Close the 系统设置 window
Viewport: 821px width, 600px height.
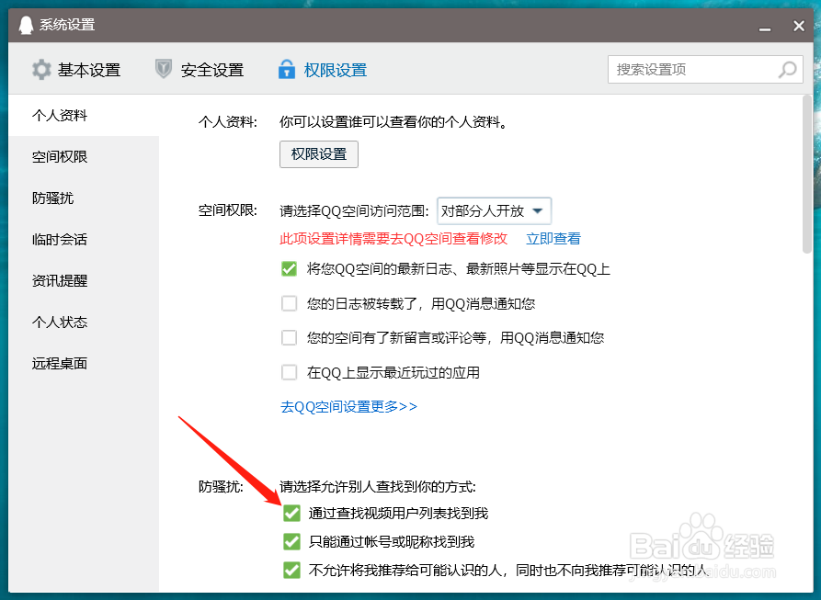pyautogui.click(x=799, y=26)
